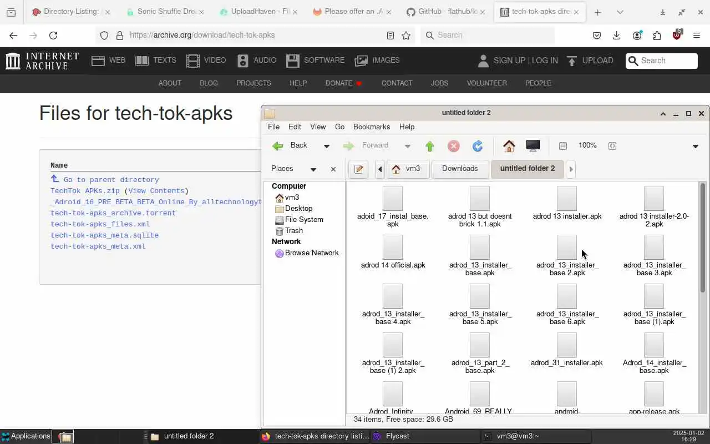Switch to the GitHub flathub tab
710x444 pixels.
pyautogui.click(x=447, y=12)
